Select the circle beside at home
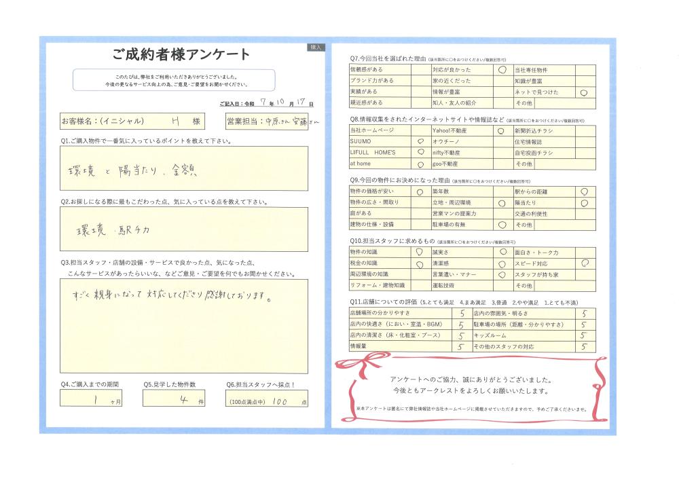679x480 pixels. 420,164
